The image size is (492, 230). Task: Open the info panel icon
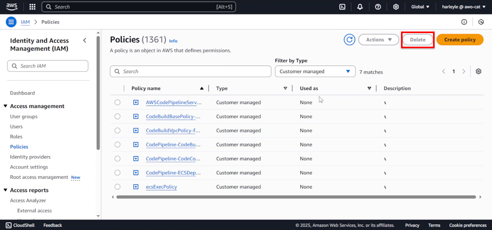click(464, 22)
